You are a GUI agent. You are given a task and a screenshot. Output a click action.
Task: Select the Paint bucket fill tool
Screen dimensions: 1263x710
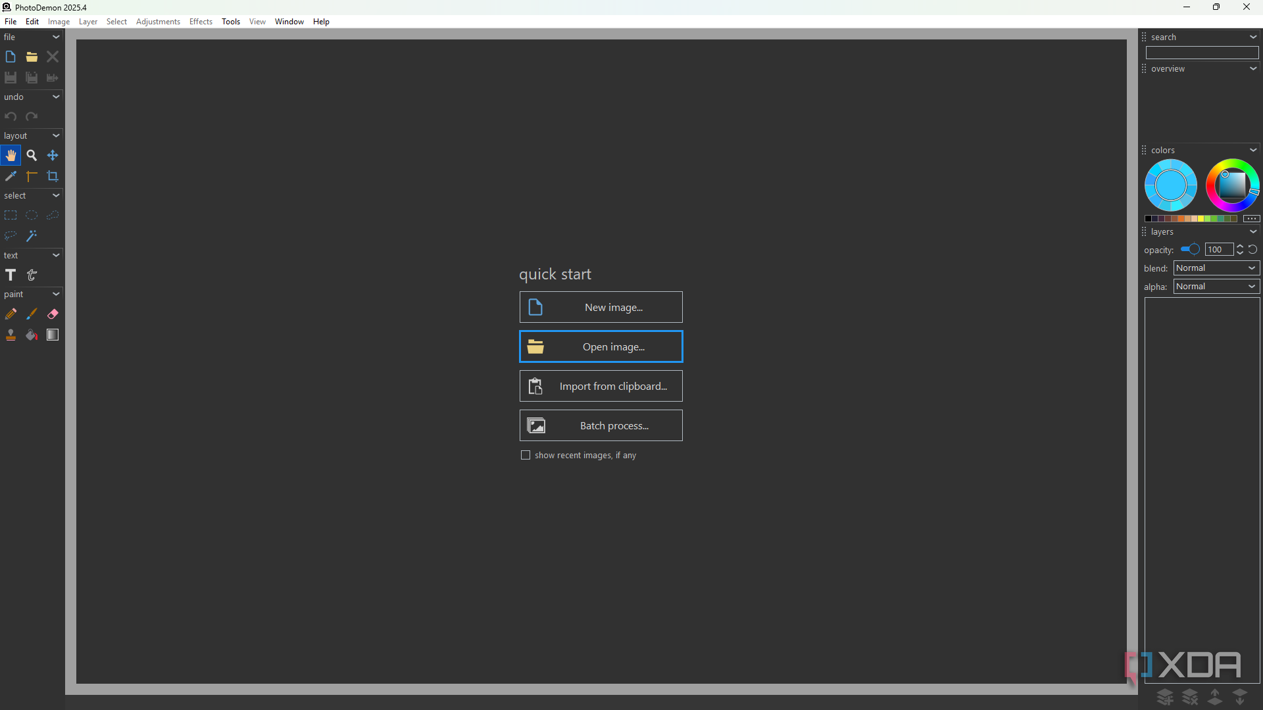coord(32,335)
